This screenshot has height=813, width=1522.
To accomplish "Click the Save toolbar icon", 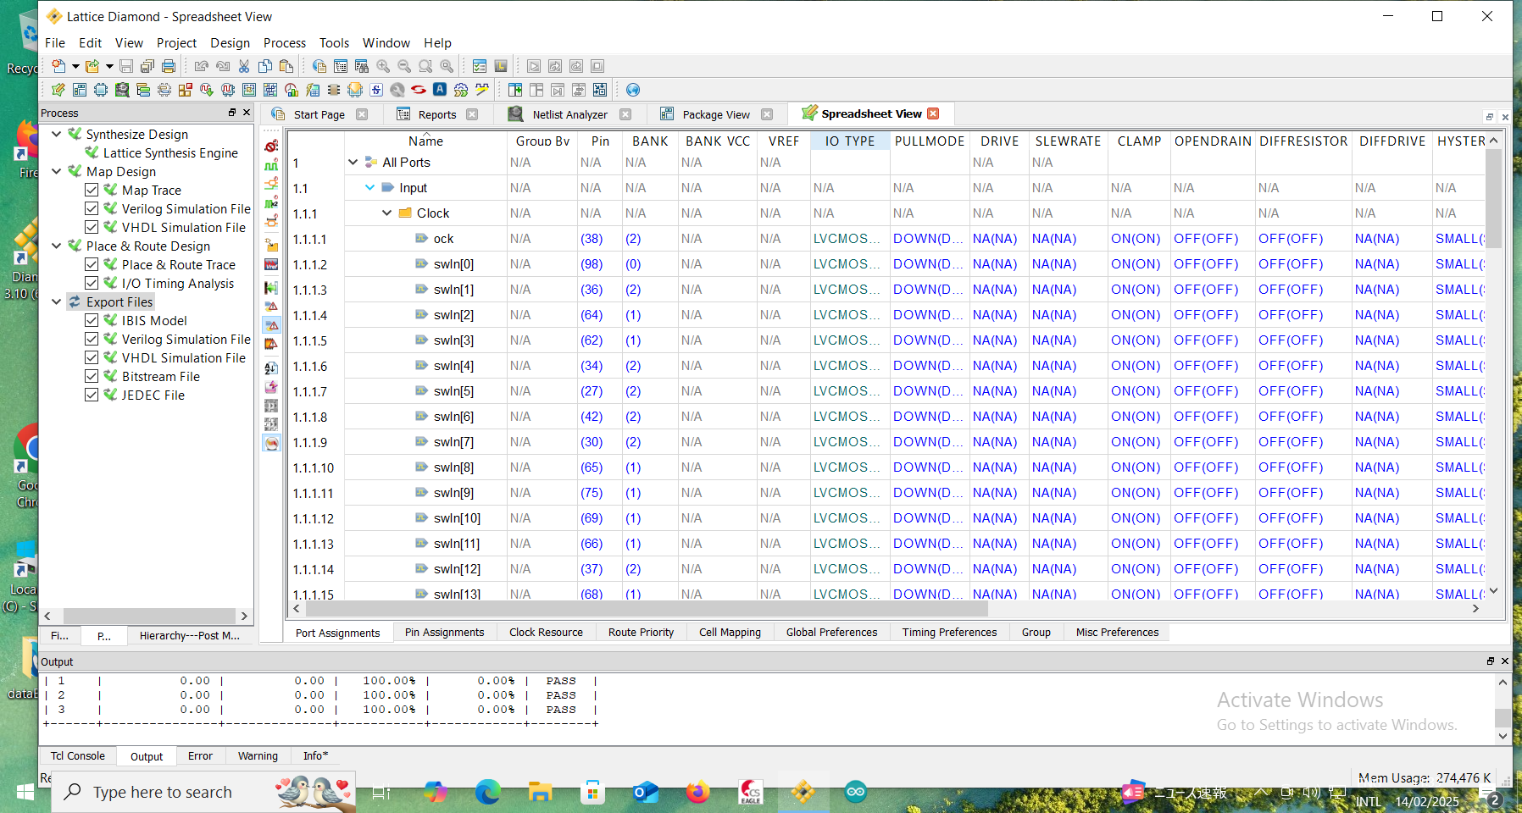I will click(126, 66).
